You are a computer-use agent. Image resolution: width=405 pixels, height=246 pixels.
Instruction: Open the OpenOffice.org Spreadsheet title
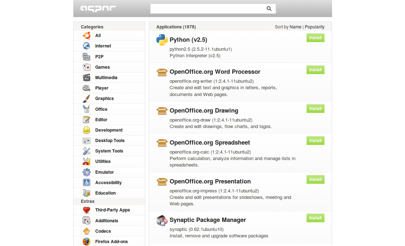210,143
